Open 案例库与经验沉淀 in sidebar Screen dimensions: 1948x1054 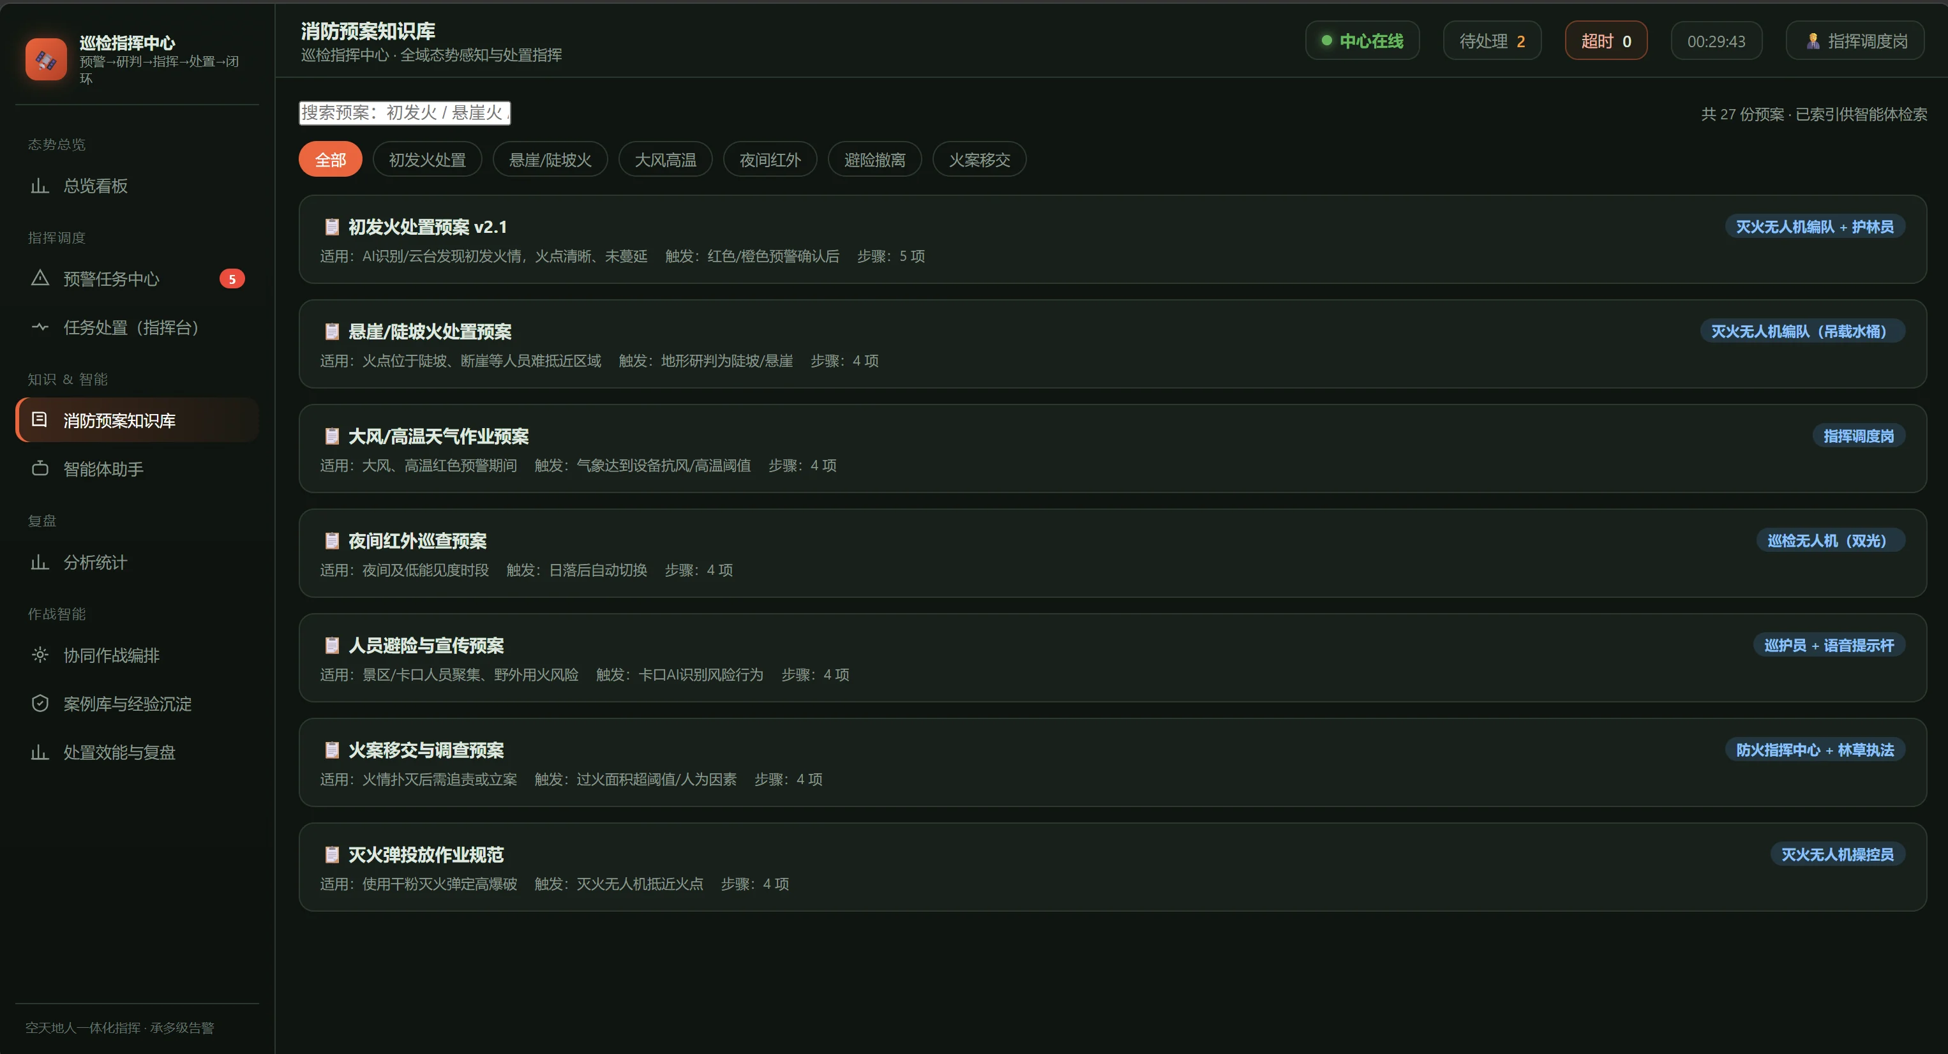[x=137, y=704]
